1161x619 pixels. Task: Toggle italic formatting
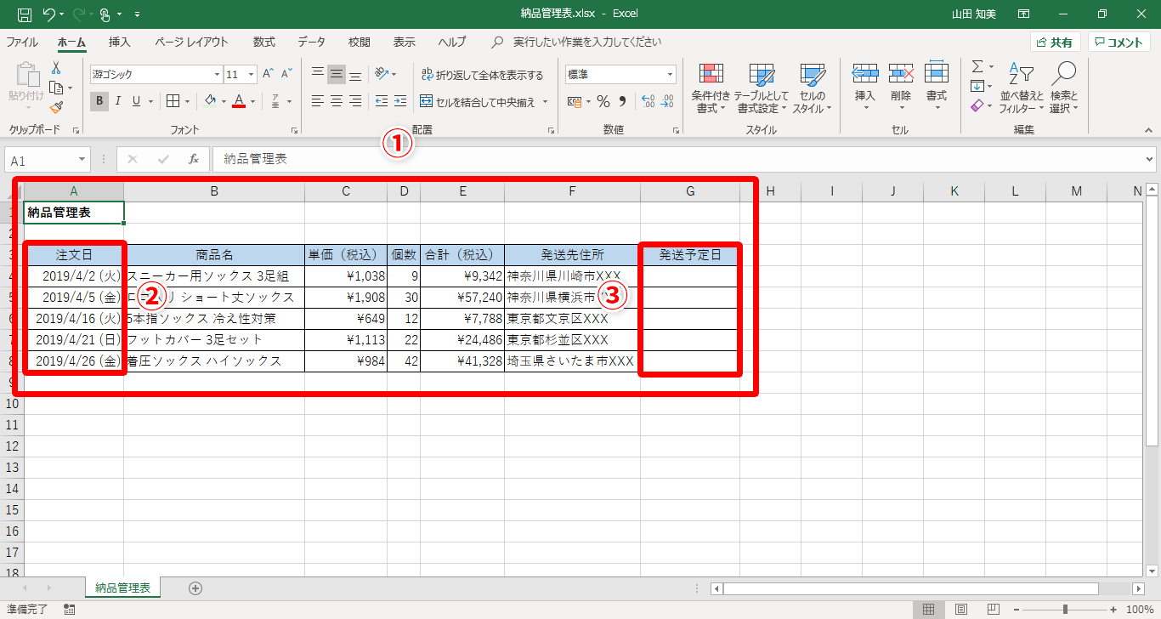click(x=117, y=101)
